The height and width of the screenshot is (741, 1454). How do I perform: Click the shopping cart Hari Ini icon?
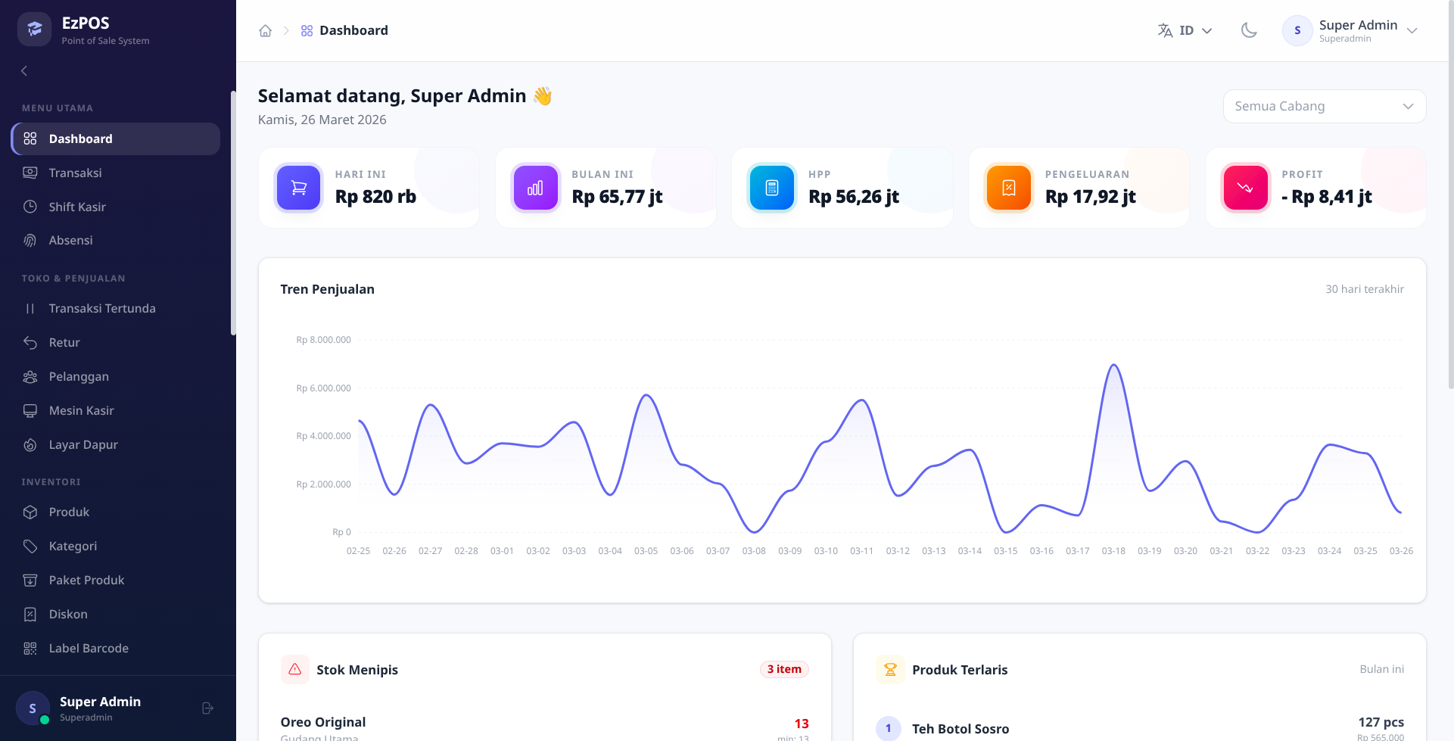(x=299, y=188)
